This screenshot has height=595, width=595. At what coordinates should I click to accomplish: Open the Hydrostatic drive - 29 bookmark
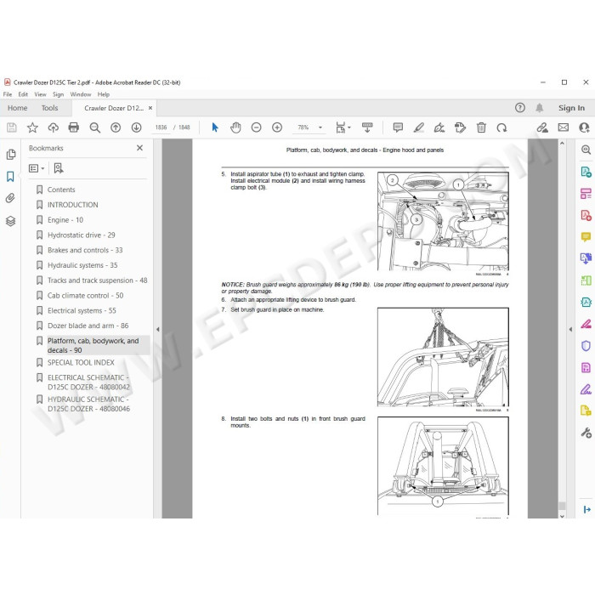(x=82, y=235)
